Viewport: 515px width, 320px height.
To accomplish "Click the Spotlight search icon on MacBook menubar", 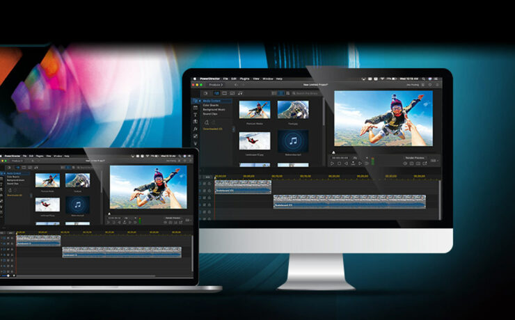I will coord(180,156).
